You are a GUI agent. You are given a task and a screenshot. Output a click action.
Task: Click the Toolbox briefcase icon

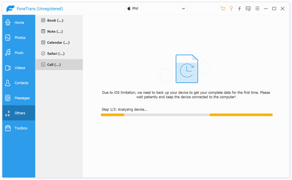(8, 128)
